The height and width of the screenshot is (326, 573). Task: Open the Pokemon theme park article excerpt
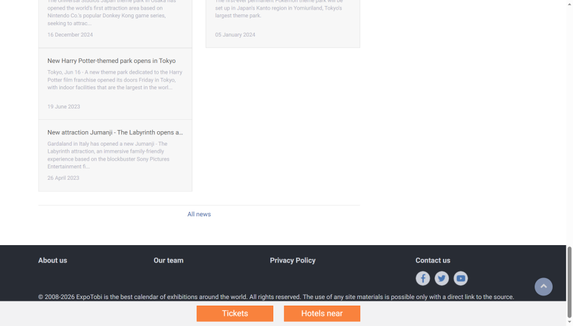pos(279,8)
